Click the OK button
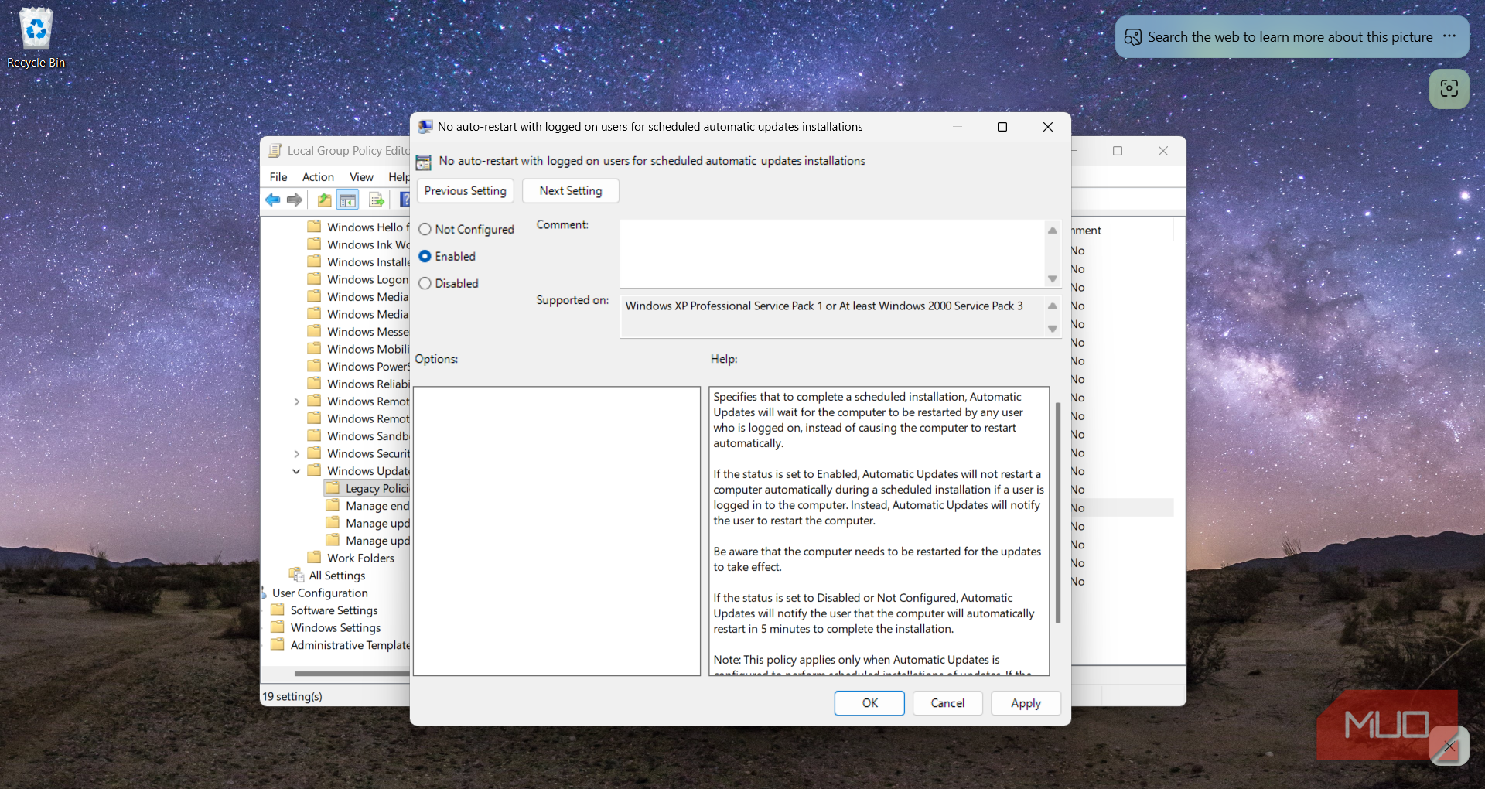 click(869, 703)
